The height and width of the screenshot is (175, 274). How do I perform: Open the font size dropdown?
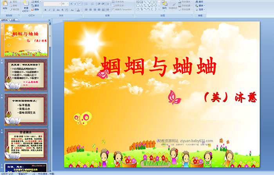(x=68, y=4)
